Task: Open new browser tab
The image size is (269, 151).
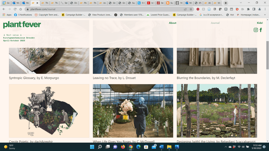Action: point(225,3)
